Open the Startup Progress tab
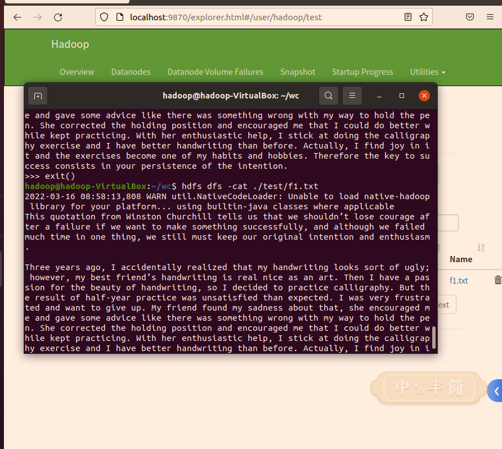 coord(362,72)
